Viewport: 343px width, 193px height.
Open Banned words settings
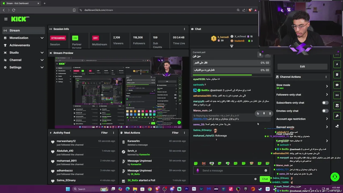[302, 127]
